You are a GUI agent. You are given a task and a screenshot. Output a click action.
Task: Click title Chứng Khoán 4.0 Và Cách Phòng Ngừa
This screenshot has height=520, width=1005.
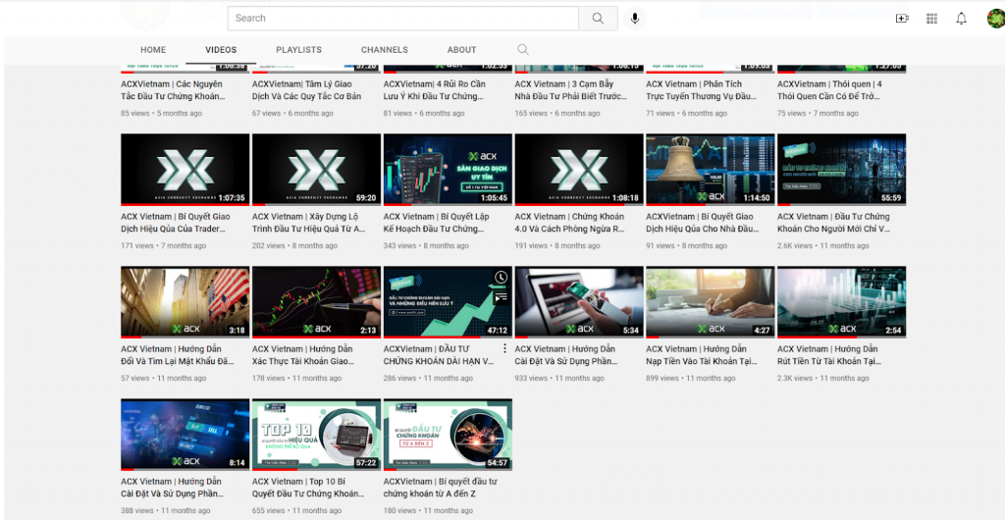pos(570,222)
